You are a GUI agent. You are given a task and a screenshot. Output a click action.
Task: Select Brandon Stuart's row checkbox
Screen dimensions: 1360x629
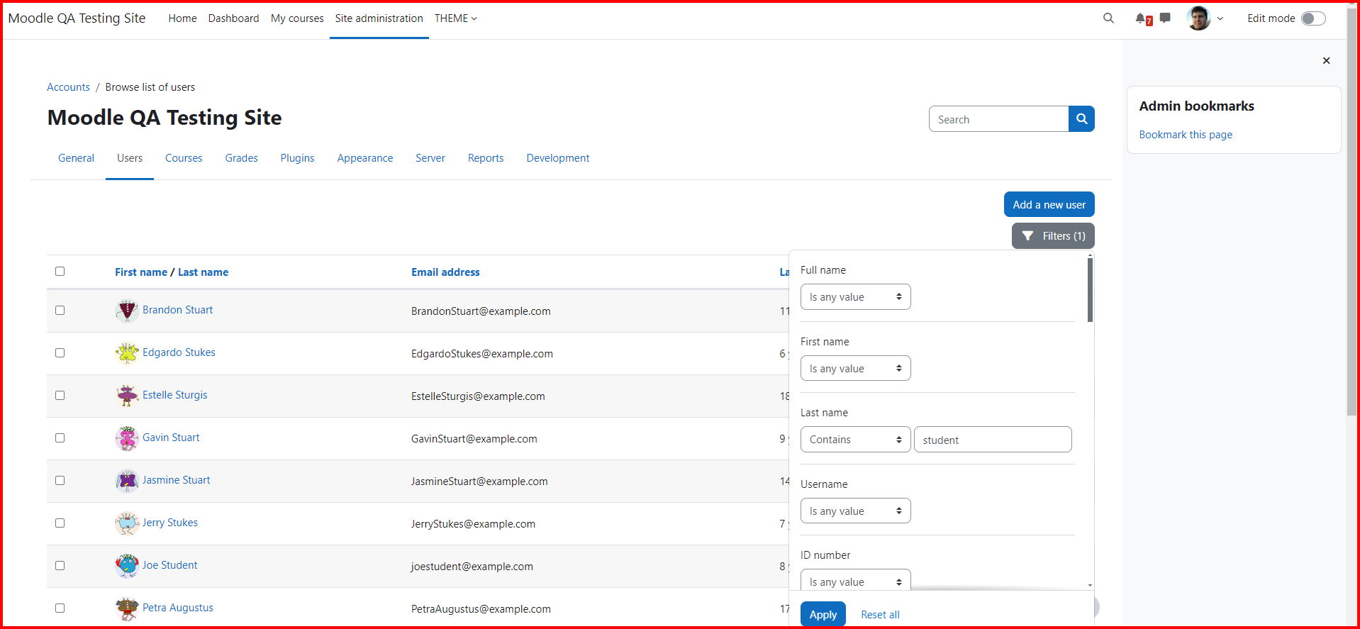point(60,311)
